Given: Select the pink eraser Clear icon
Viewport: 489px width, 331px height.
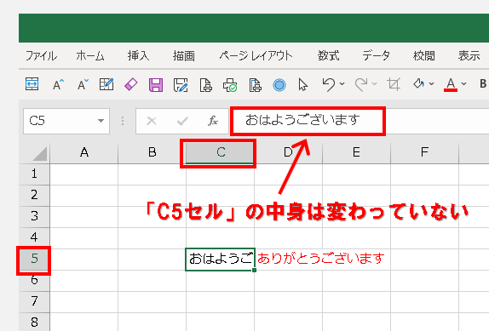Looking at the screenshot, I should [x=131, y=84].
